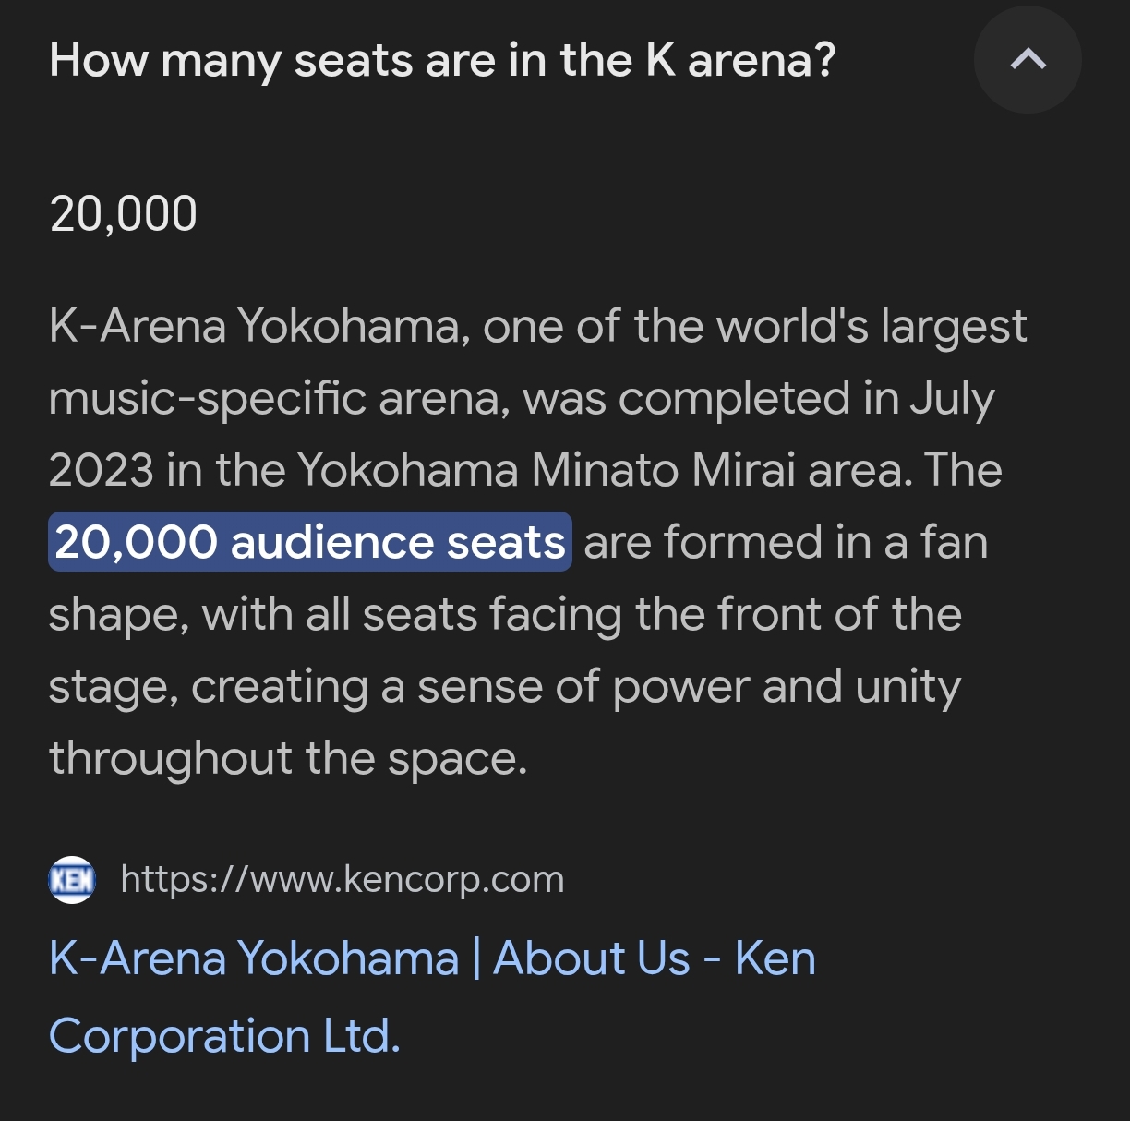Click the "How many seats" question heading
1130x1121 pixels.
[x=442, y=61]
